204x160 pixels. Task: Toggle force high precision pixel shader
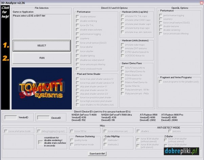point(77,101)
